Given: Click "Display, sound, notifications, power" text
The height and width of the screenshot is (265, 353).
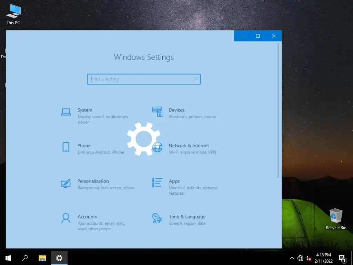Looking at the screenshot, I should [103, 119].
